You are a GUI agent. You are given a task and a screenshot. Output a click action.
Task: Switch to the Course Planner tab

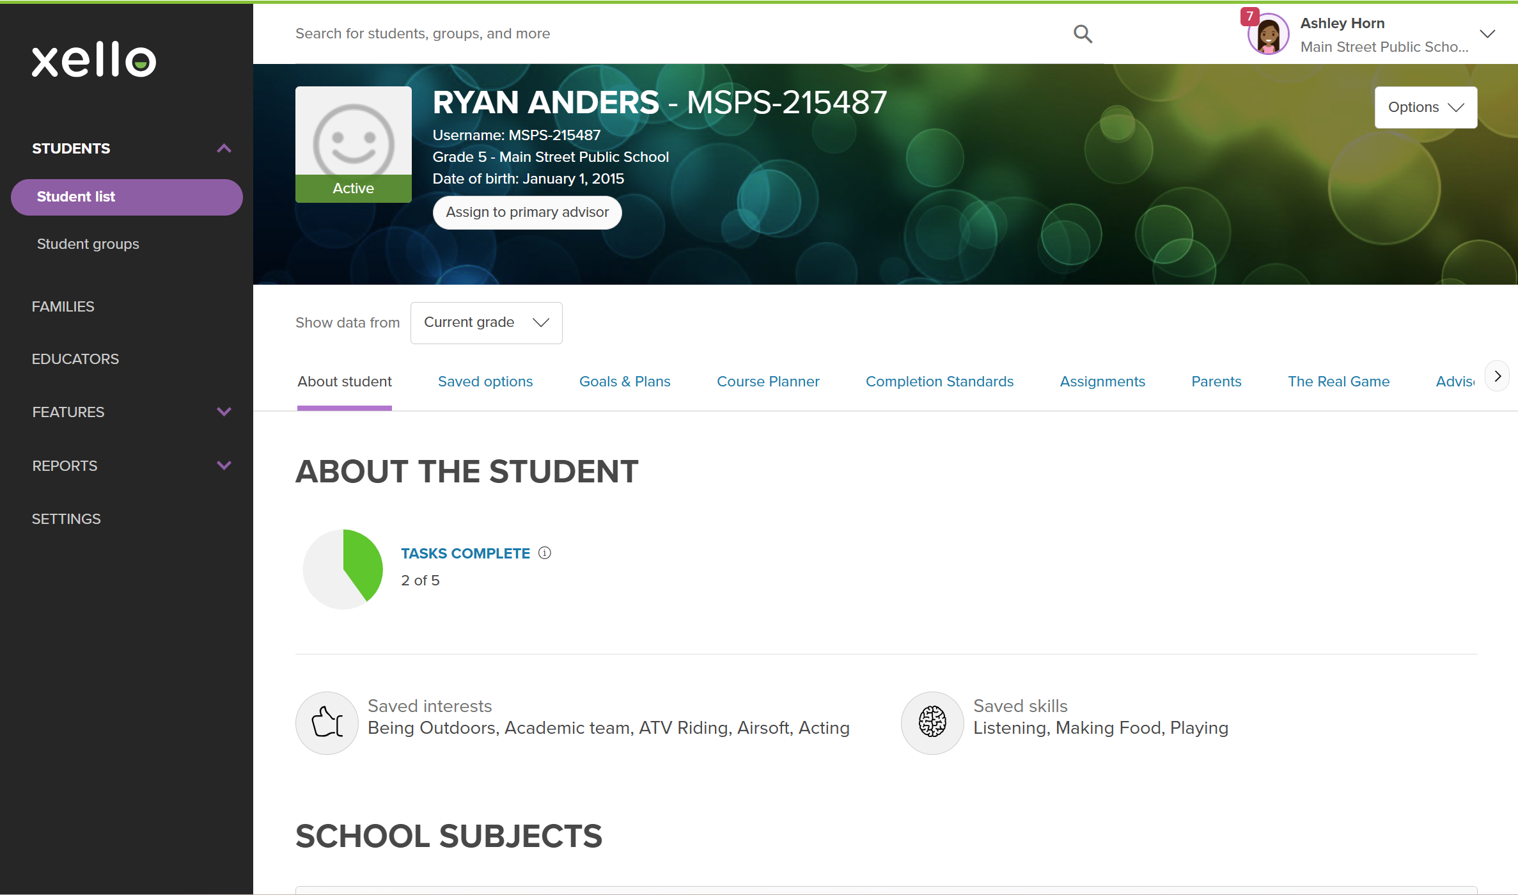pyautogui.click(x=767, y=381)
